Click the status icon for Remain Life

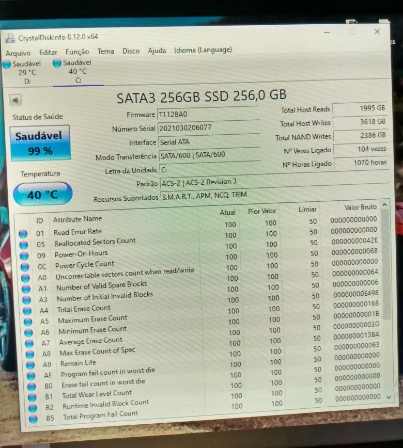pyautogui.click(x=30, y=365)
